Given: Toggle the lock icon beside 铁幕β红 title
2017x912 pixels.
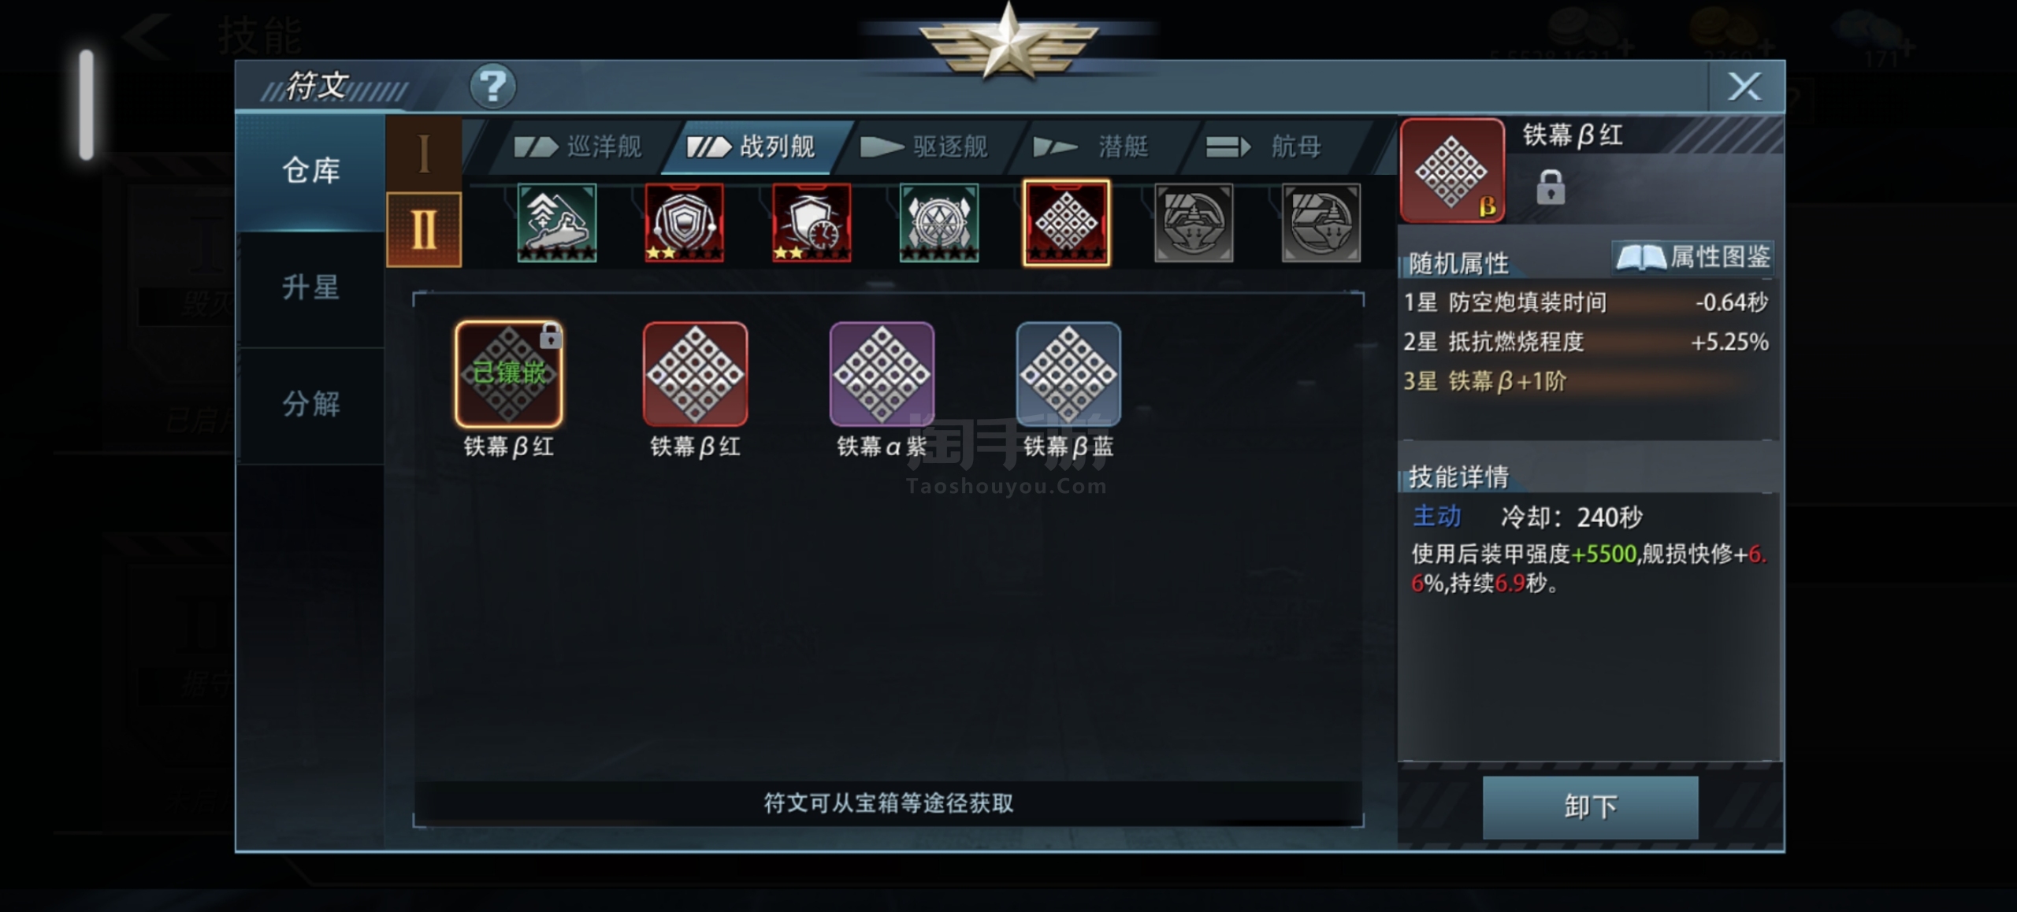Looking at the screenshot, I should point(1551,187).
